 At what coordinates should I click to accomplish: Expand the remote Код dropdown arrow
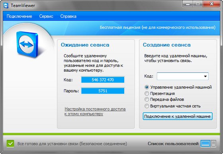pyautogui.click(x=205, y=76)
